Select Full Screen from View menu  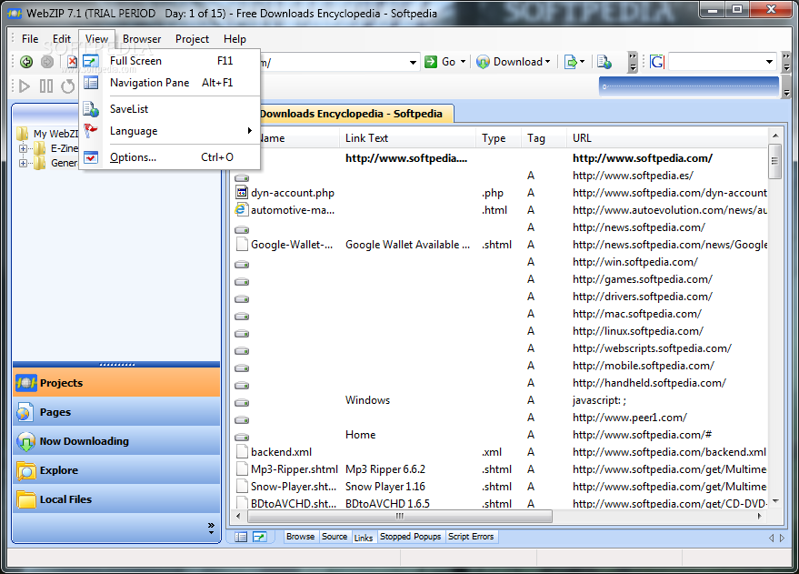point(171,61)
